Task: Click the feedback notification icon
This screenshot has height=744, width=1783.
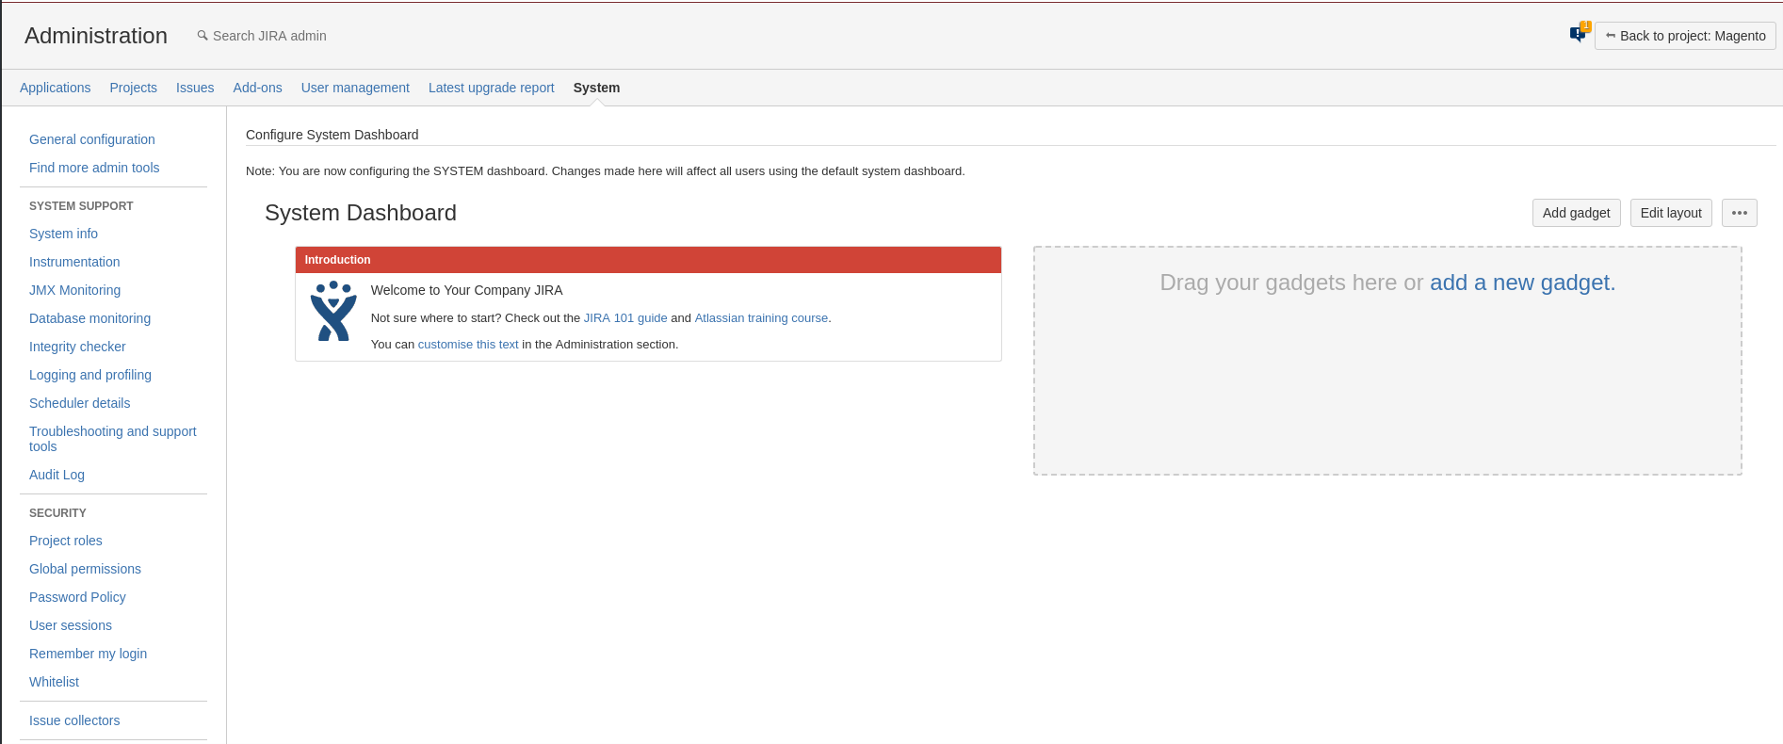Action: (1579, 35)
